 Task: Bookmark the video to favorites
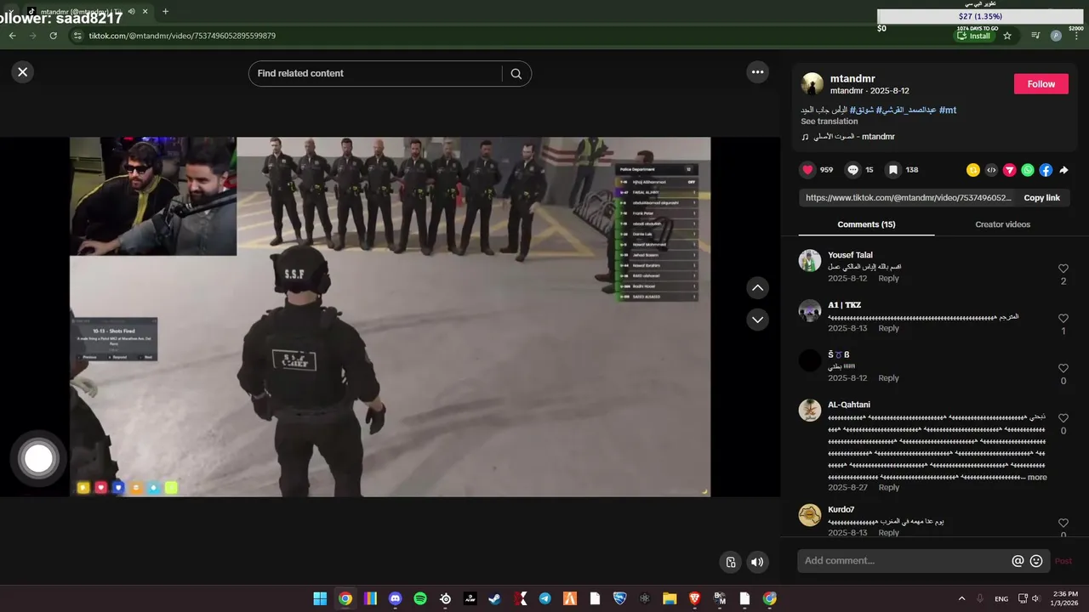click(x=893, y=170)
